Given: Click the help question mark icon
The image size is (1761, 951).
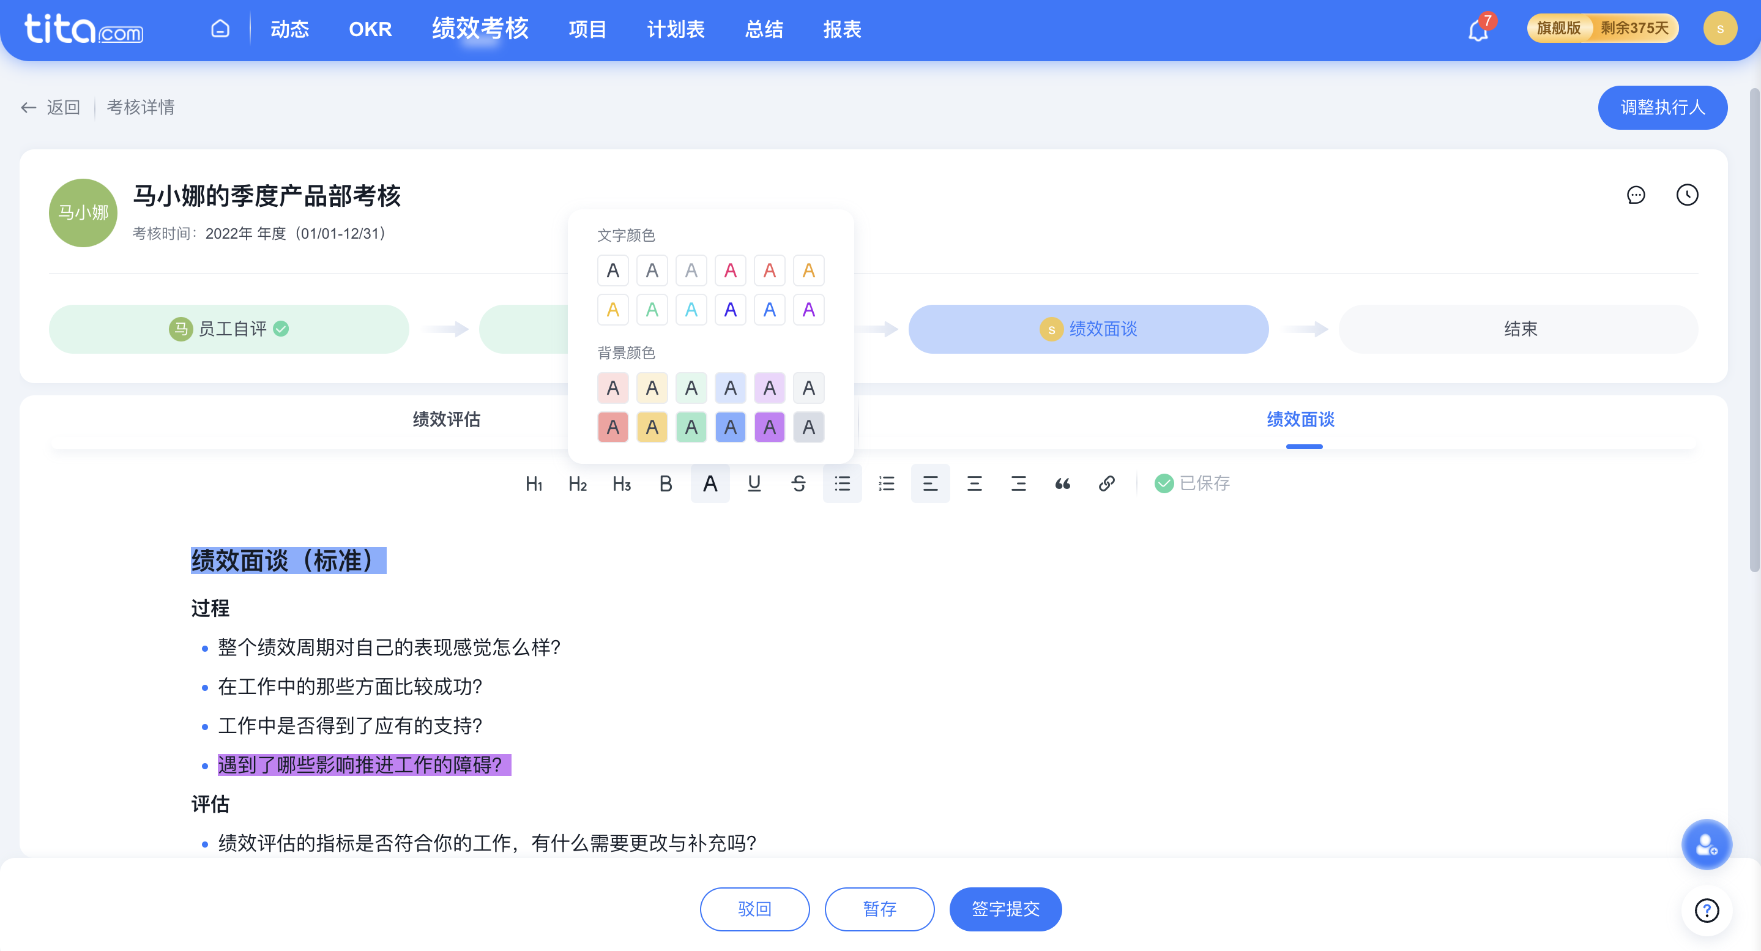Looking at the screenshot, I should point(1707,911).
